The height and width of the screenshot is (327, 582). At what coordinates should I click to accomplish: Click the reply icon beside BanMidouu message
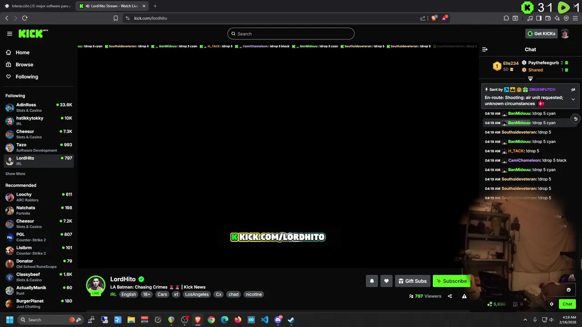(x=575, y=119)
